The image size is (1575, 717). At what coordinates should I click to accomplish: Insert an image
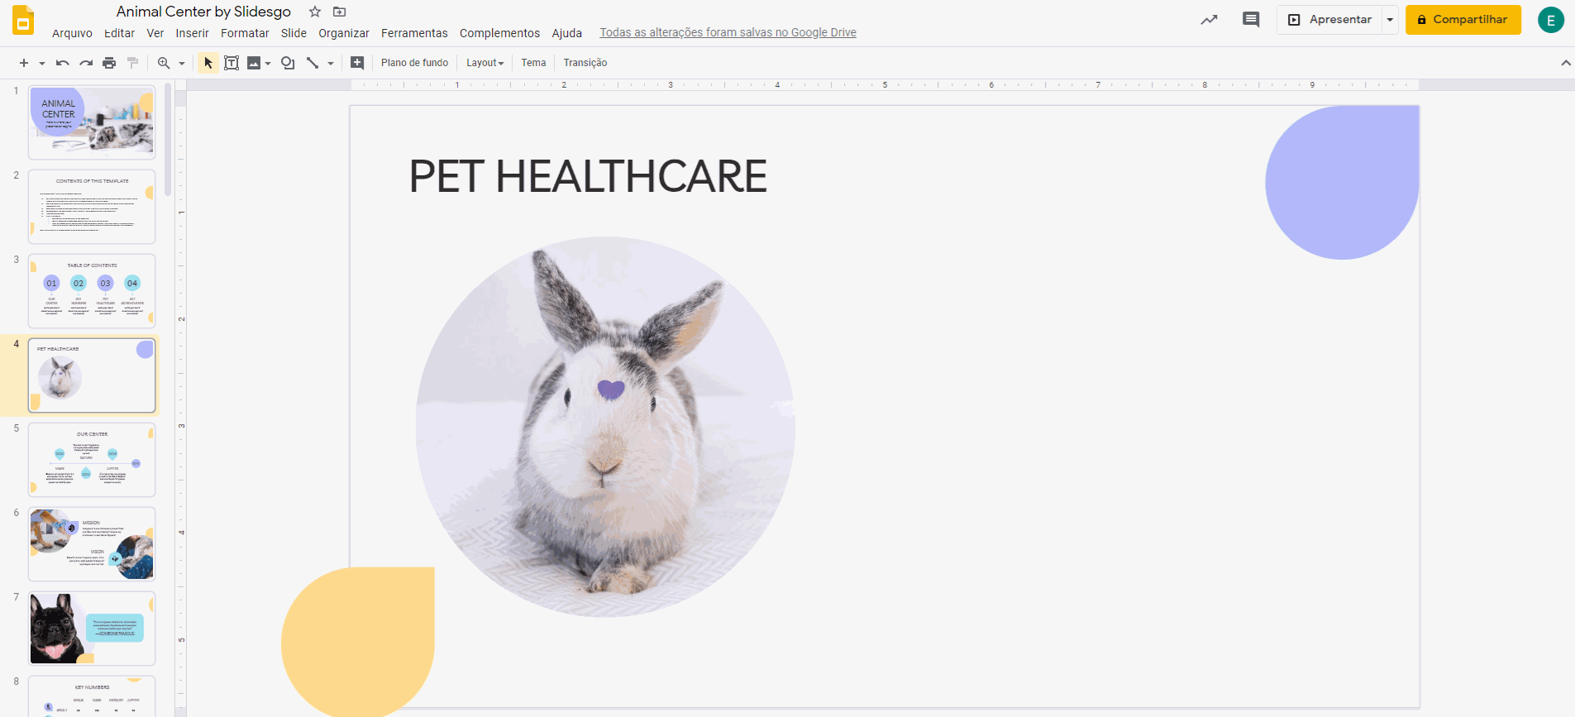[254, 63]
